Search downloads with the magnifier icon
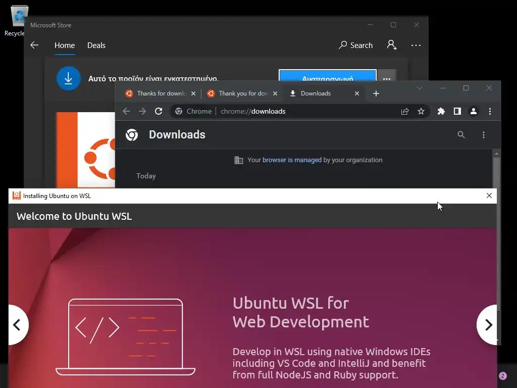This screenshot has height=388, width=517. [x=461, y=134]
